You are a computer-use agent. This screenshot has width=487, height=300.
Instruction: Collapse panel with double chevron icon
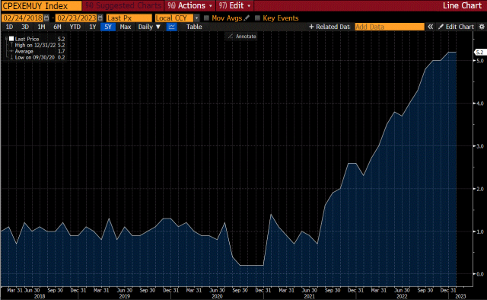[430, 27]
